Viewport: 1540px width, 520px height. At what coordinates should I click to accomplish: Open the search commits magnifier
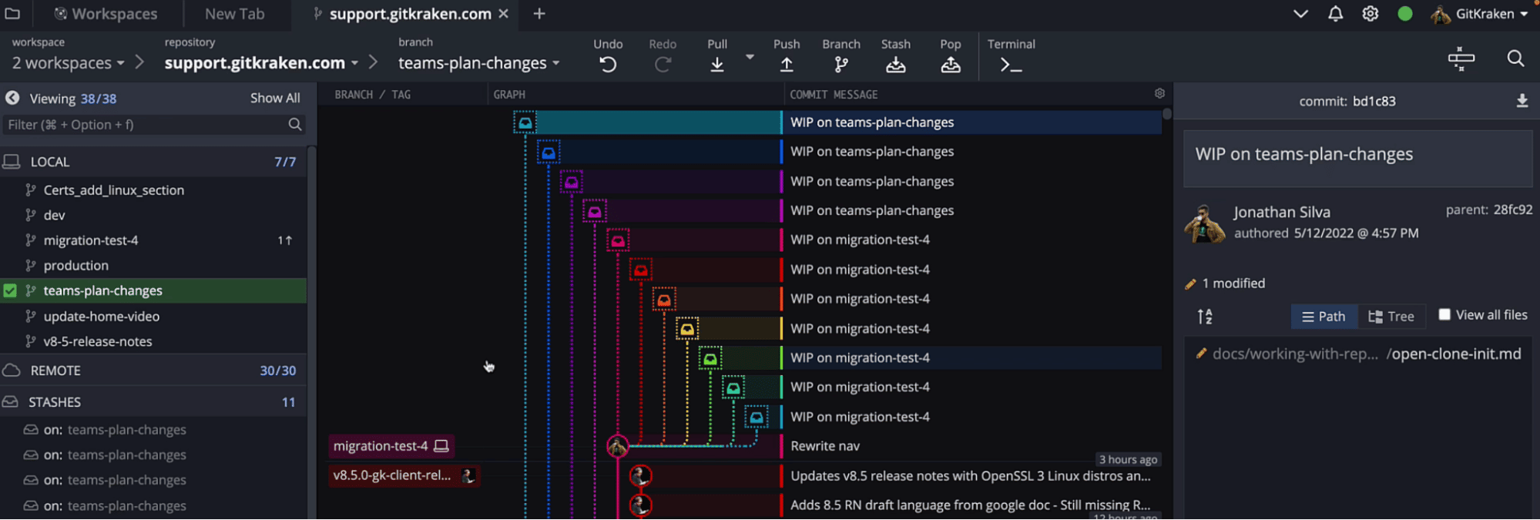click(x=1515, y=59)
